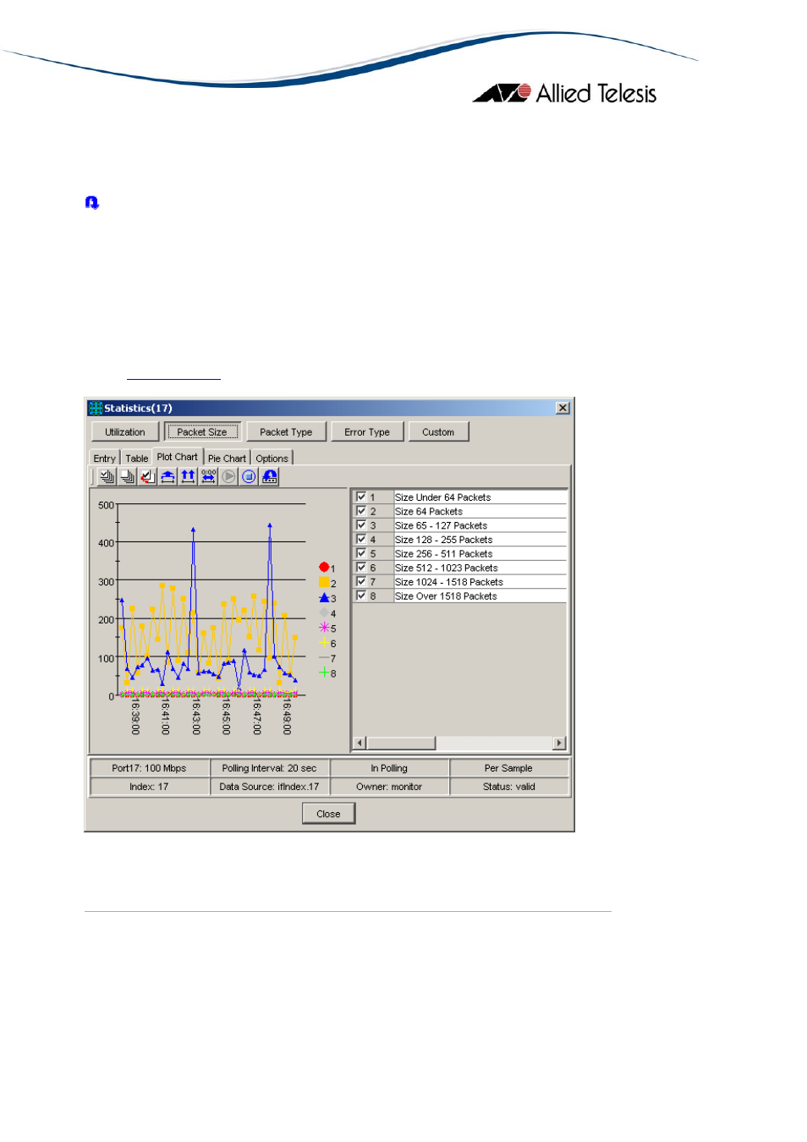Screen dimensions: 807x1142
Task: Click the 'In Polling' status cell
Action: click(389, 768)
